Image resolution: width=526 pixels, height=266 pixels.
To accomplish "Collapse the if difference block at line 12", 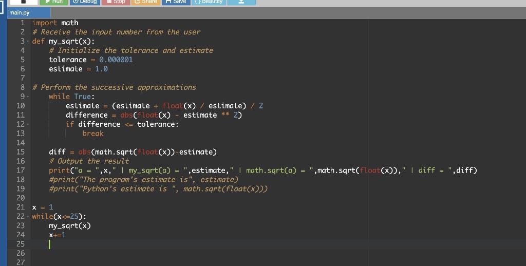I will 27,125.
